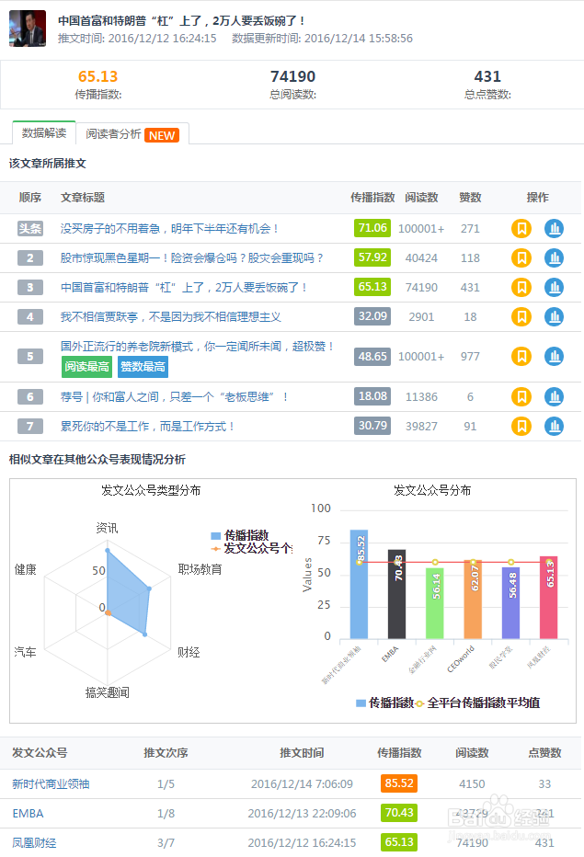Open chart icon for article row 2

[554, 258]
